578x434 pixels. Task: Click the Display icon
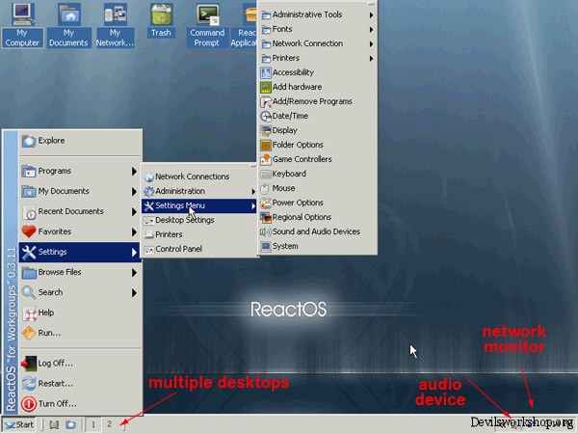[266, 130]
